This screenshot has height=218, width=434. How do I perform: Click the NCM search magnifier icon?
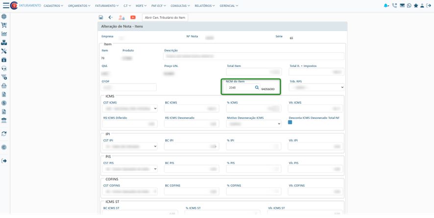(x=257, y=87)
